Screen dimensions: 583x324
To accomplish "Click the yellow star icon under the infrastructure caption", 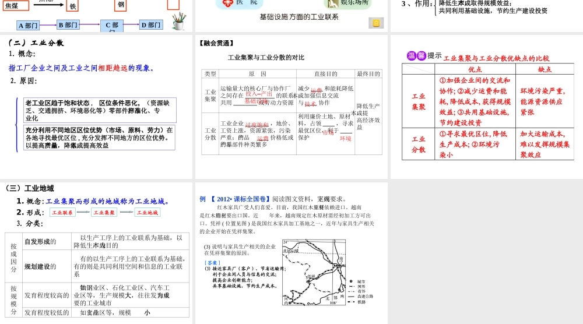I will coord(376,23).
